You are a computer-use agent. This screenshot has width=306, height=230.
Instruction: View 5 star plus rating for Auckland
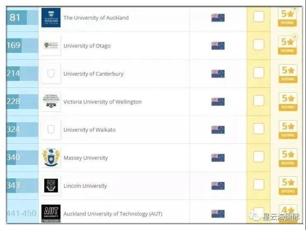point(287,17)
